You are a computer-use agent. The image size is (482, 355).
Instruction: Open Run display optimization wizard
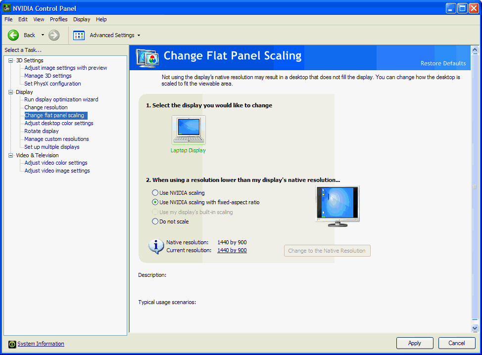(x=61, y=99)
